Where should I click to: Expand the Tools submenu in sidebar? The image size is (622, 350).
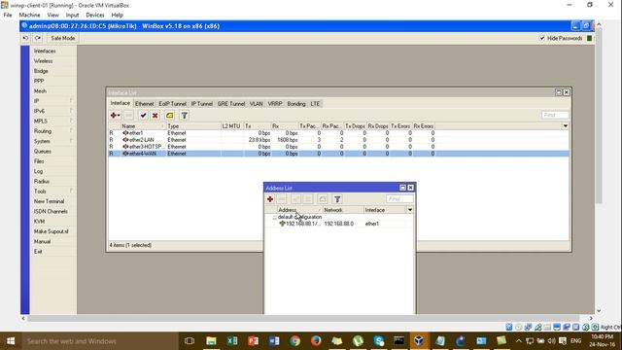click(71, 191)
